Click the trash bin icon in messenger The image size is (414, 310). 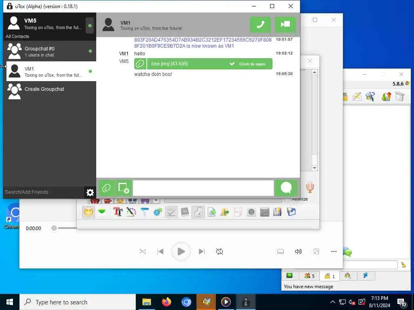point(400,96)
